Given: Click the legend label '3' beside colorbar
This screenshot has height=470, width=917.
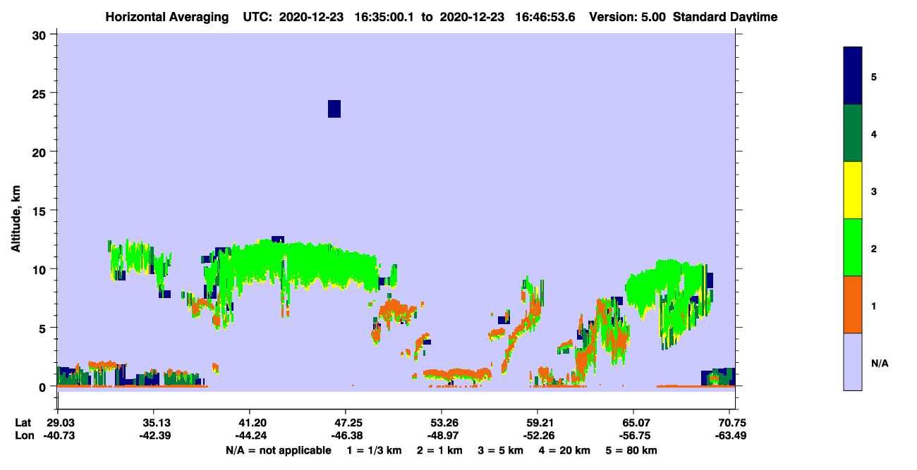Looking at the screenshot, I should click(x=874, y=190).
